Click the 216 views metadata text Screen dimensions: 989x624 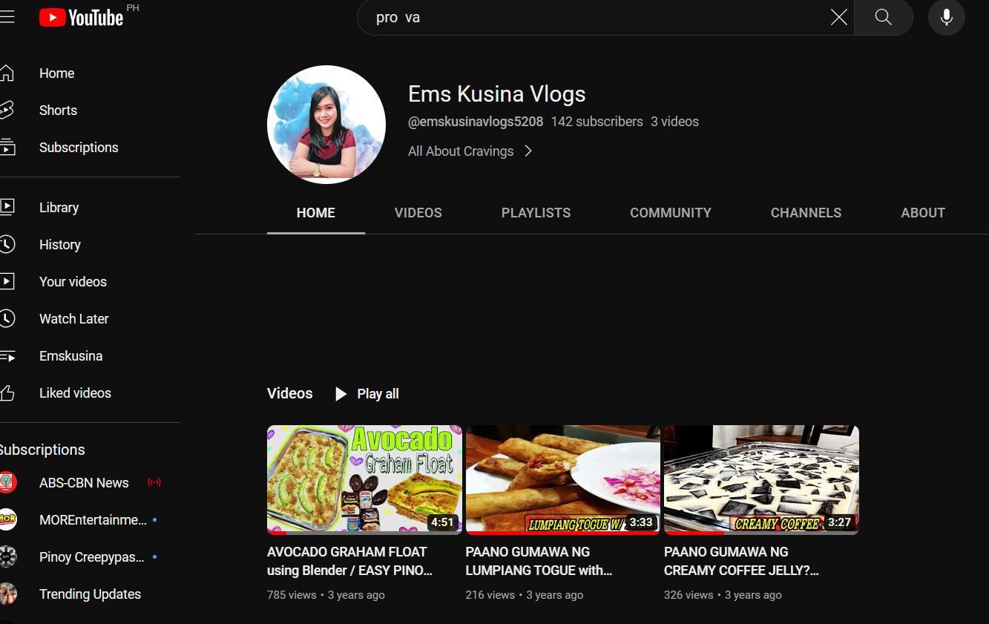click(490, 595)
